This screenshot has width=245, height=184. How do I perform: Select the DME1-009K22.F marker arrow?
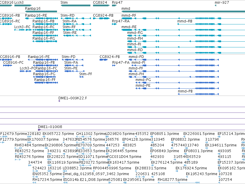coord(59,101)
